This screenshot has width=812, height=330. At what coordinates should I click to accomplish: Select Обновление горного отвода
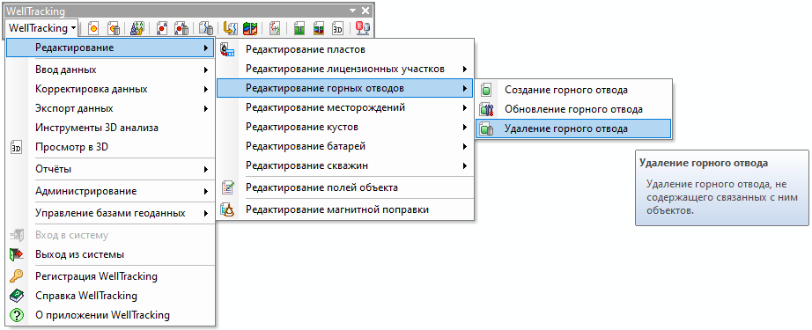tap(573, 109)
